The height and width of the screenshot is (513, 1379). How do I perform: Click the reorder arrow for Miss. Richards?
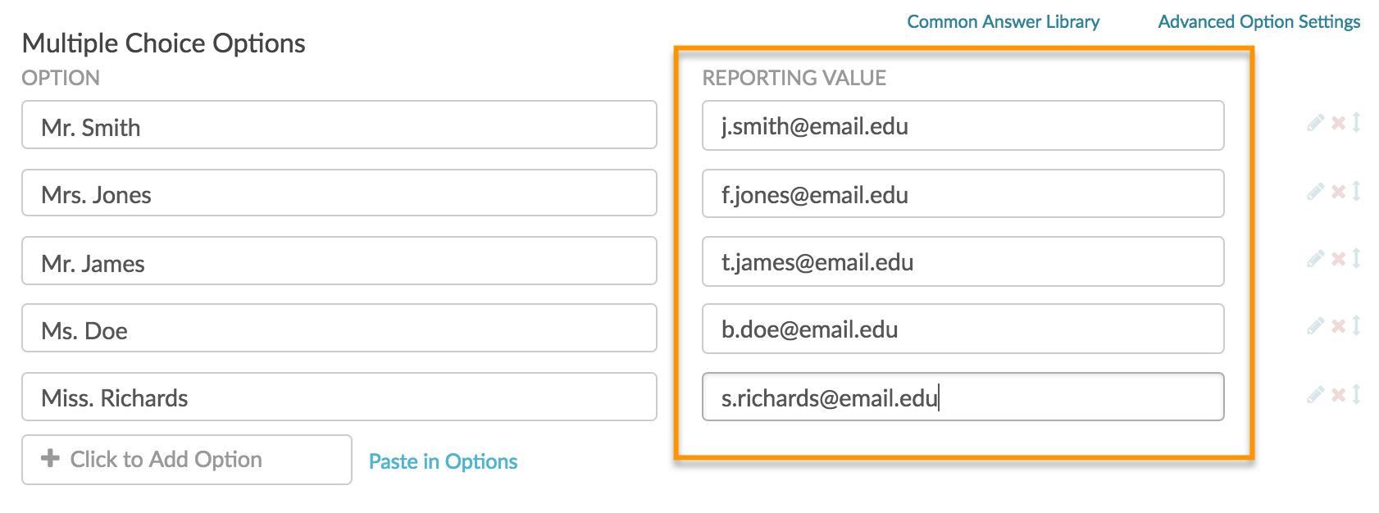pyautogui.click(x=1357, y=395)
